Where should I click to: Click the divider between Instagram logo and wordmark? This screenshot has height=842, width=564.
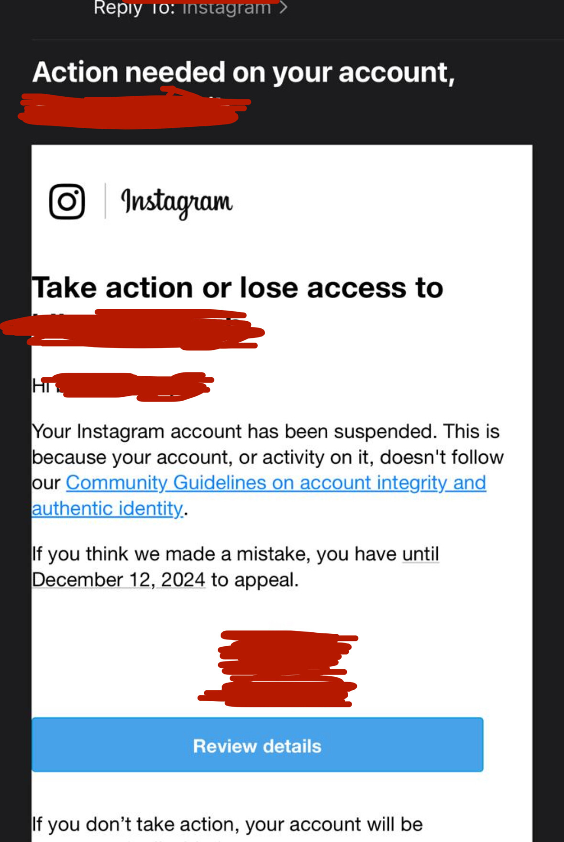click(105, 201)
